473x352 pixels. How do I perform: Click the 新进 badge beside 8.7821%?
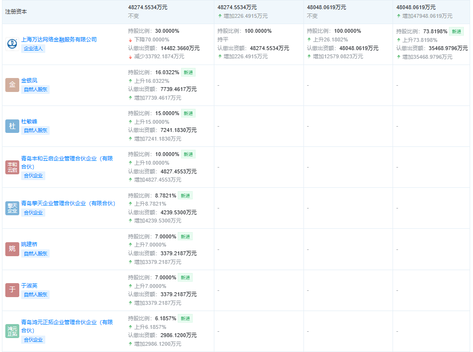(x=185, y=196)
